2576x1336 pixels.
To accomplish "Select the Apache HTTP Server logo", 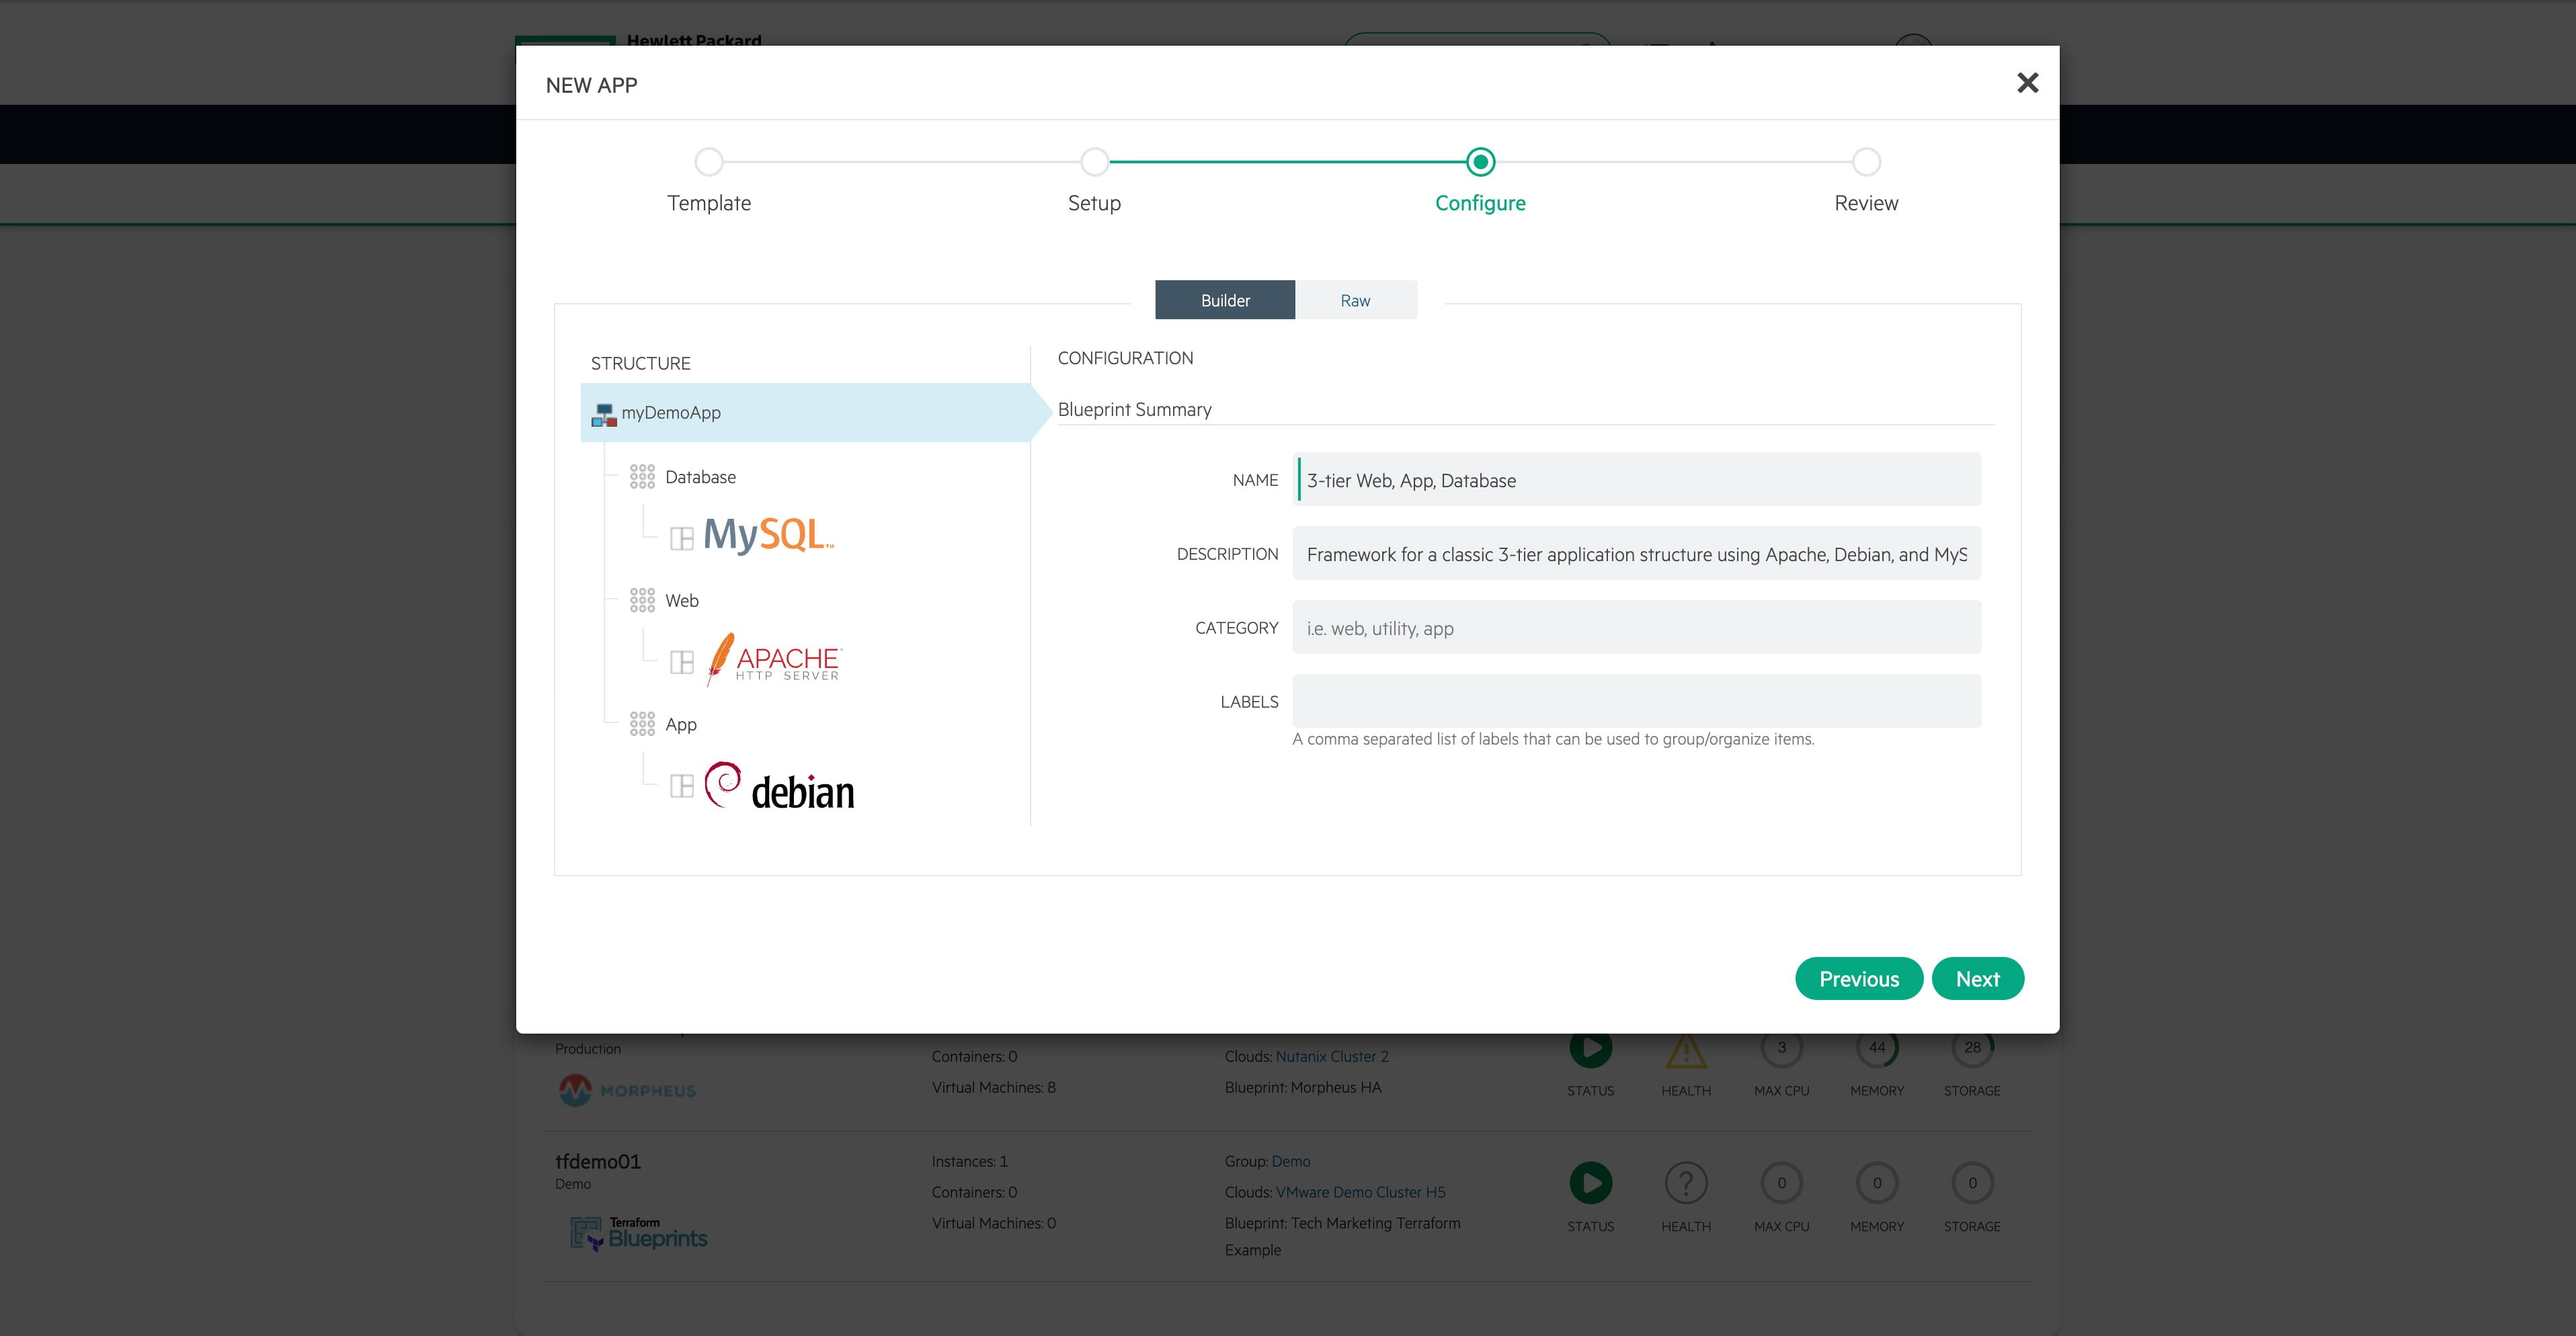I will tap(774, 660).
